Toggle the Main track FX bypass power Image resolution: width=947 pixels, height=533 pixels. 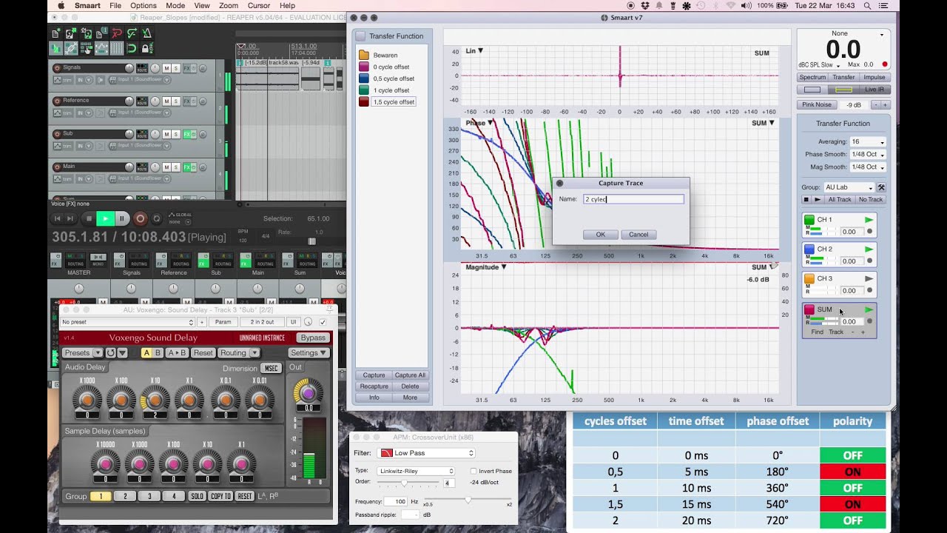193,167
